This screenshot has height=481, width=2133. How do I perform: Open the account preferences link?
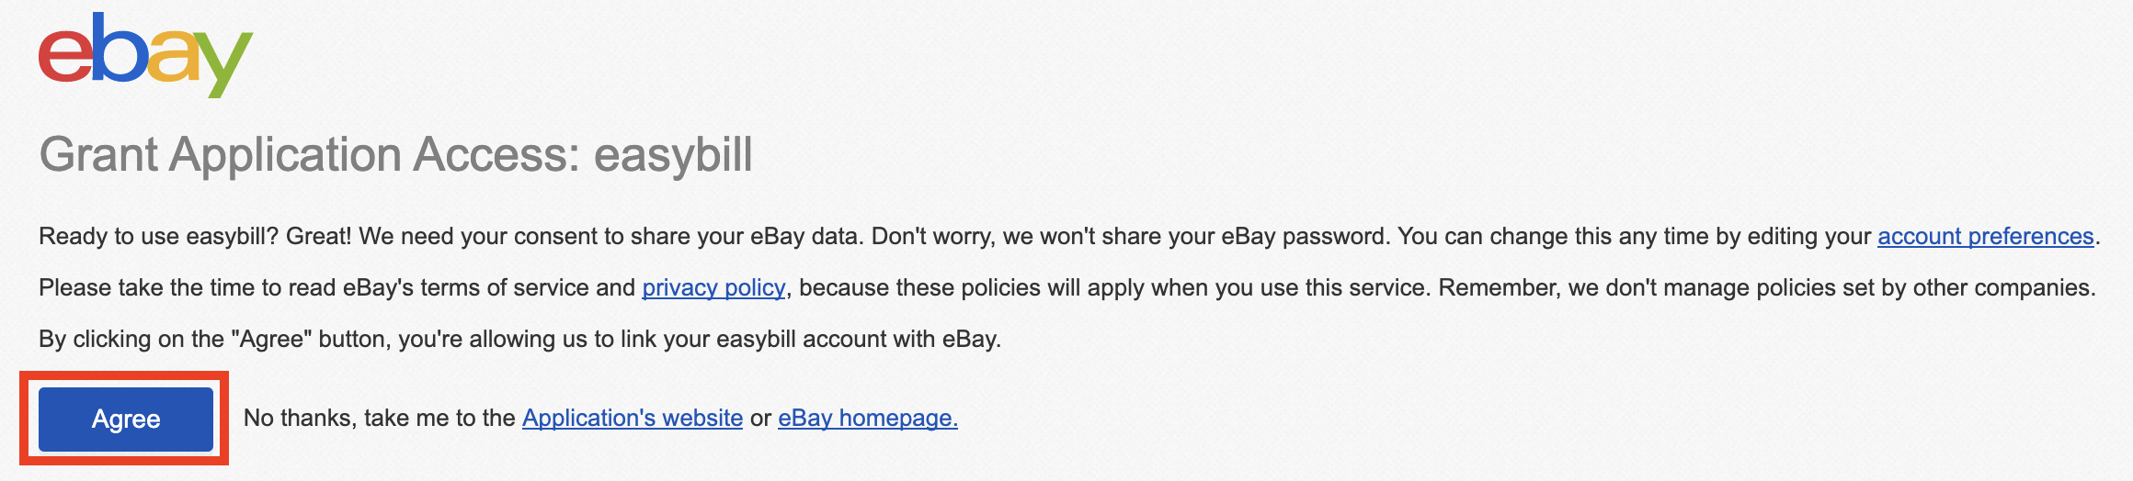(1985, 237)
